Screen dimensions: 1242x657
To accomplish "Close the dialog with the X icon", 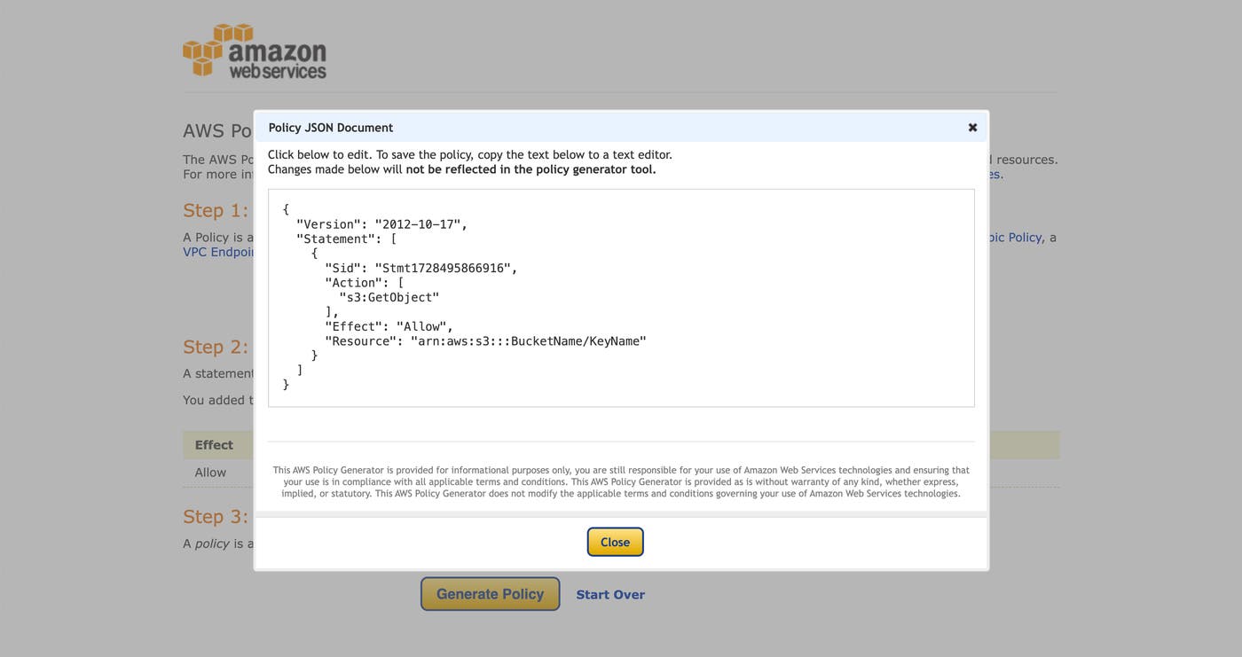I will pos(971,127).
